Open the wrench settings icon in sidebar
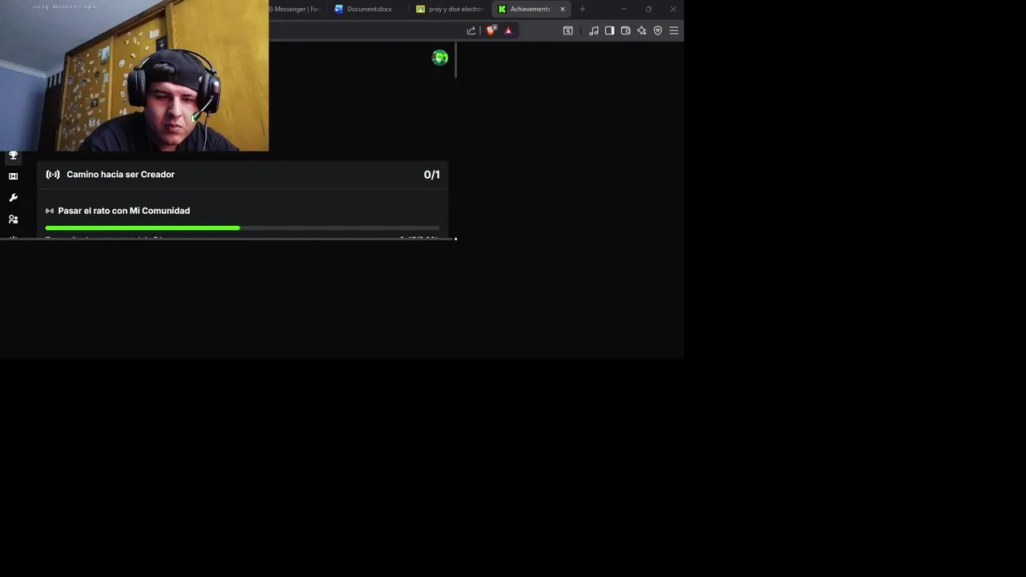1026x577 pixels. click(x=13, y=198)
